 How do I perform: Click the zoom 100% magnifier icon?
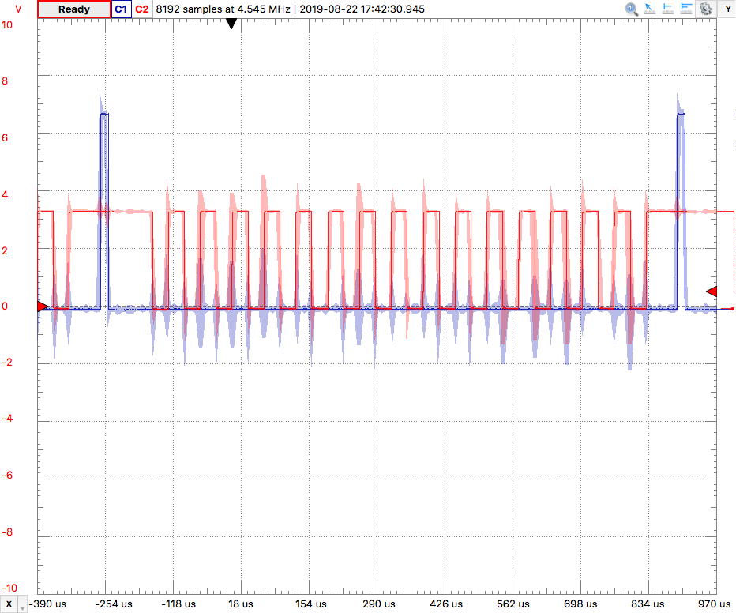631,9
